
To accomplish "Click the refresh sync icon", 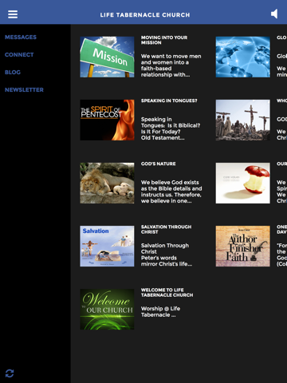I will click(10, 373).
